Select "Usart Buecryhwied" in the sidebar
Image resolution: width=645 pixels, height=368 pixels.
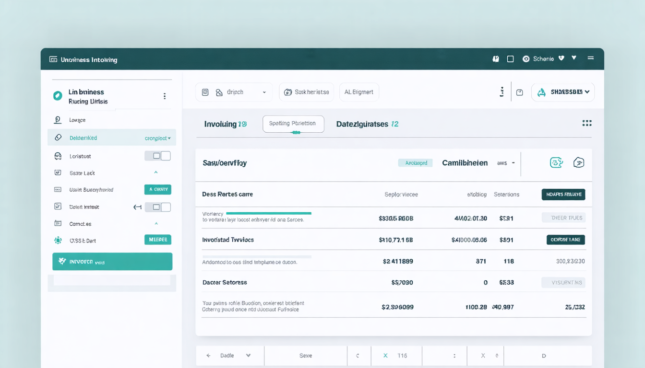coord(91,190)
